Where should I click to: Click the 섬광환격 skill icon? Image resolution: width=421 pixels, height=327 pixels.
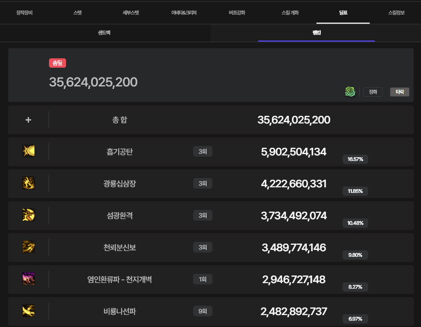(x=29, y=215)
